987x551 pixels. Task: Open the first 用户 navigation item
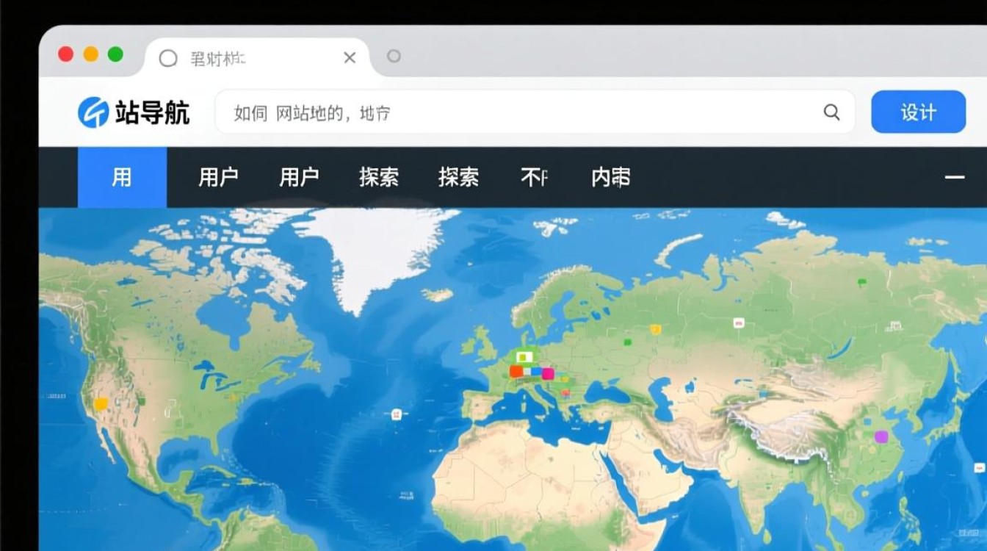[218, 177]
